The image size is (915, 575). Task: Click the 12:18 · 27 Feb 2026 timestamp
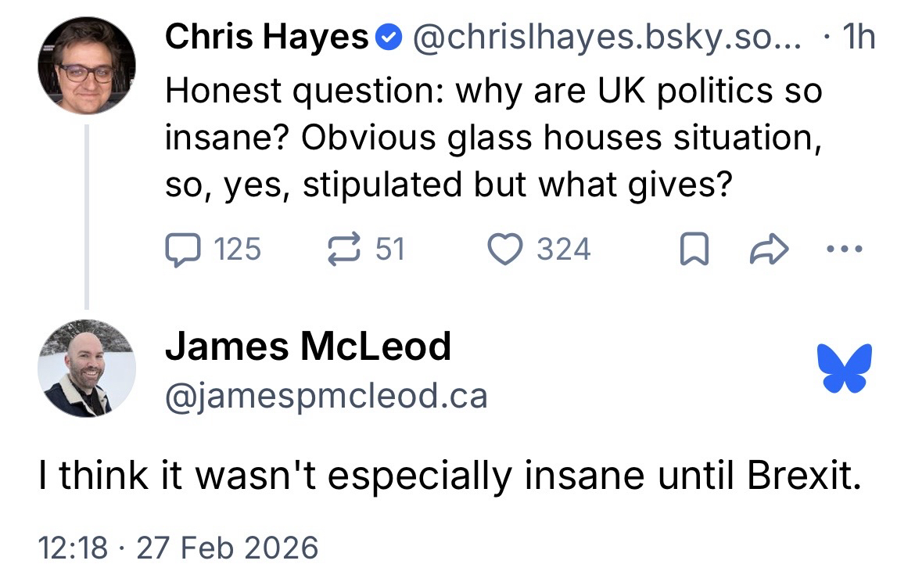point(179,546)
